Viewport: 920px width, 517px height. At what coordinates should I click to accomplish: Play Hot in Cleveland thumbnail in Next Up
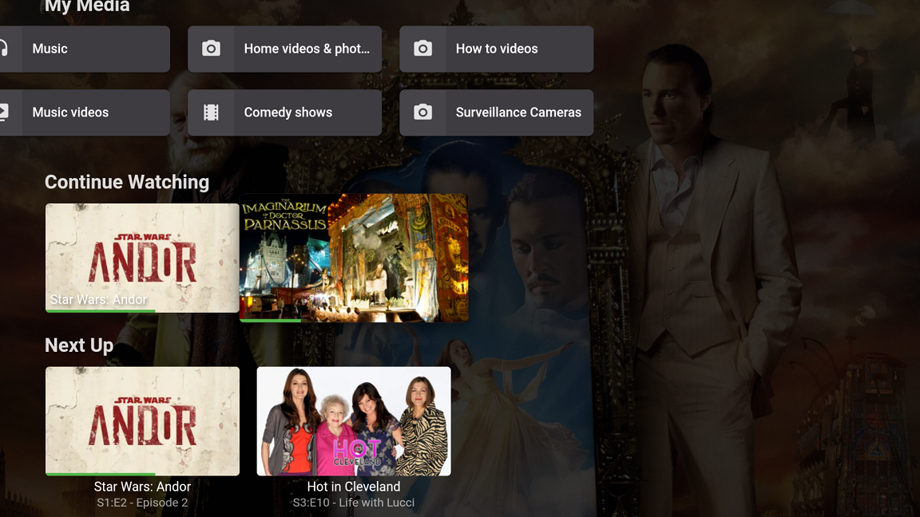pos(354,421)
